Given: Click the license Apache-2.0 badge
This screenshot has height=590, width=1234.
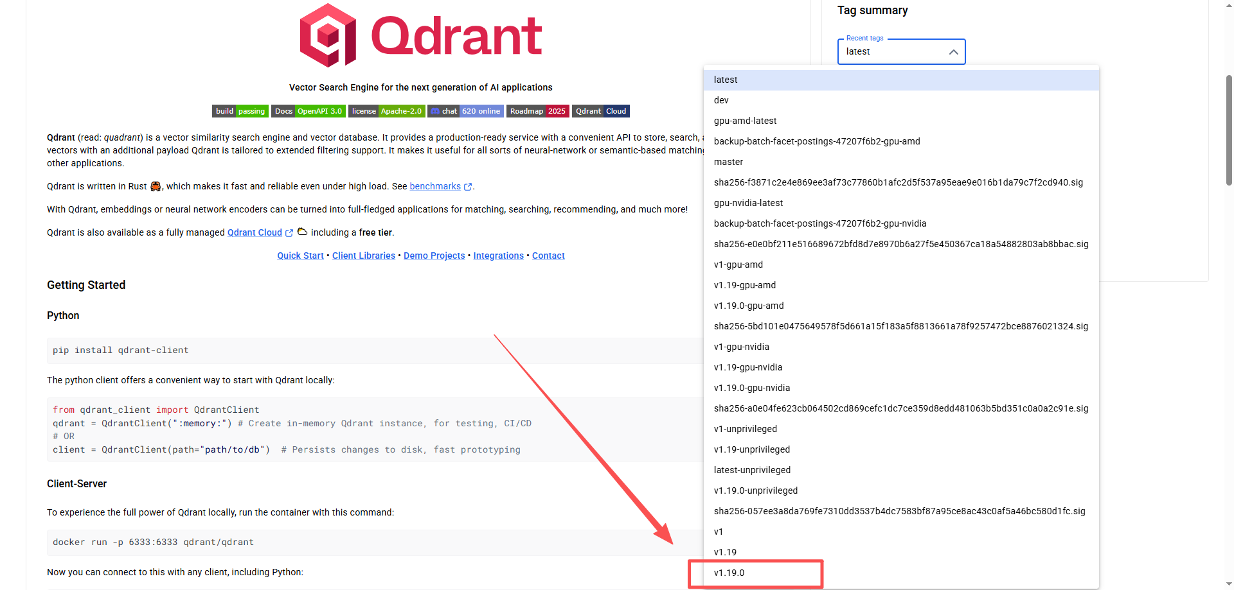Looking at the screenshot, I should click(x=387, y=111).
